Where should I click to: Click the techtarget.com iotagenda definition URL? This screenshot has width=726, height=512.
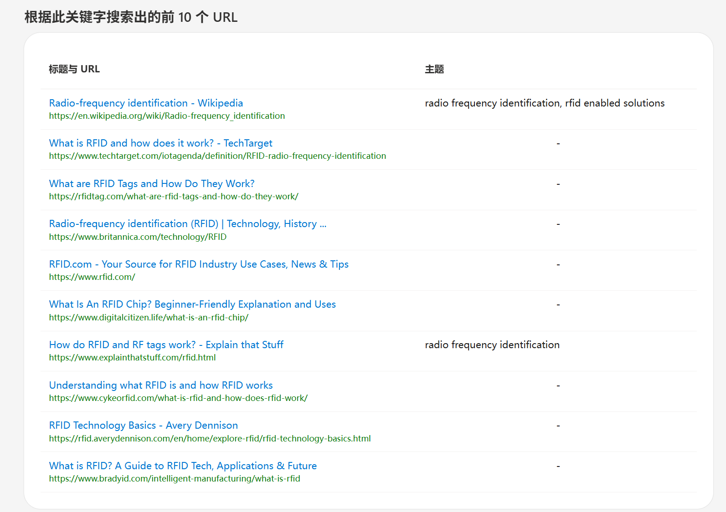pyautogui.click(x=217, y=156)
